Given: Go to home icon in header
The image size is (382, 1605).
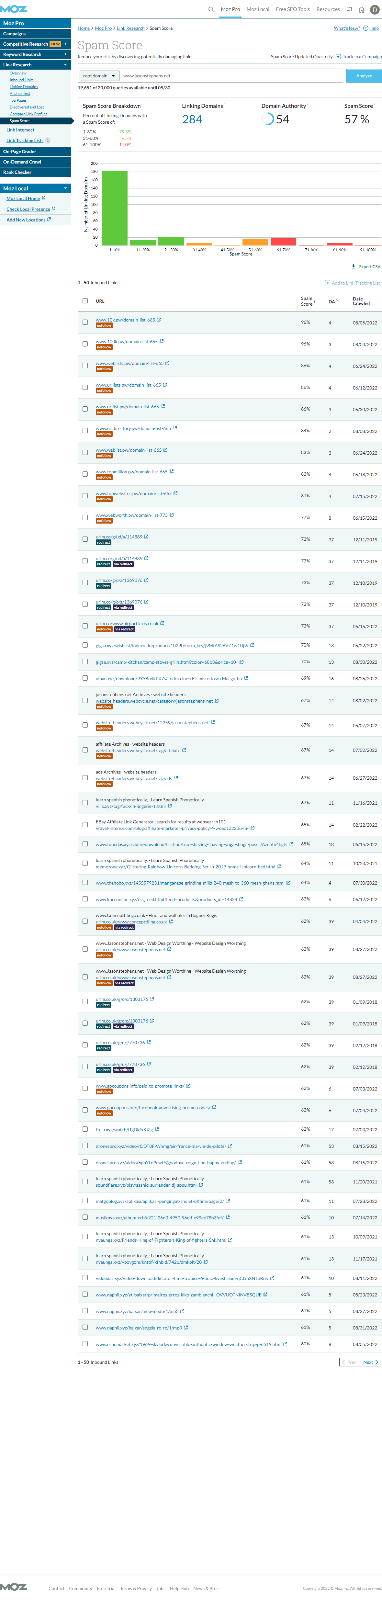Looking at the screenshot, I should tap(361, 9).
